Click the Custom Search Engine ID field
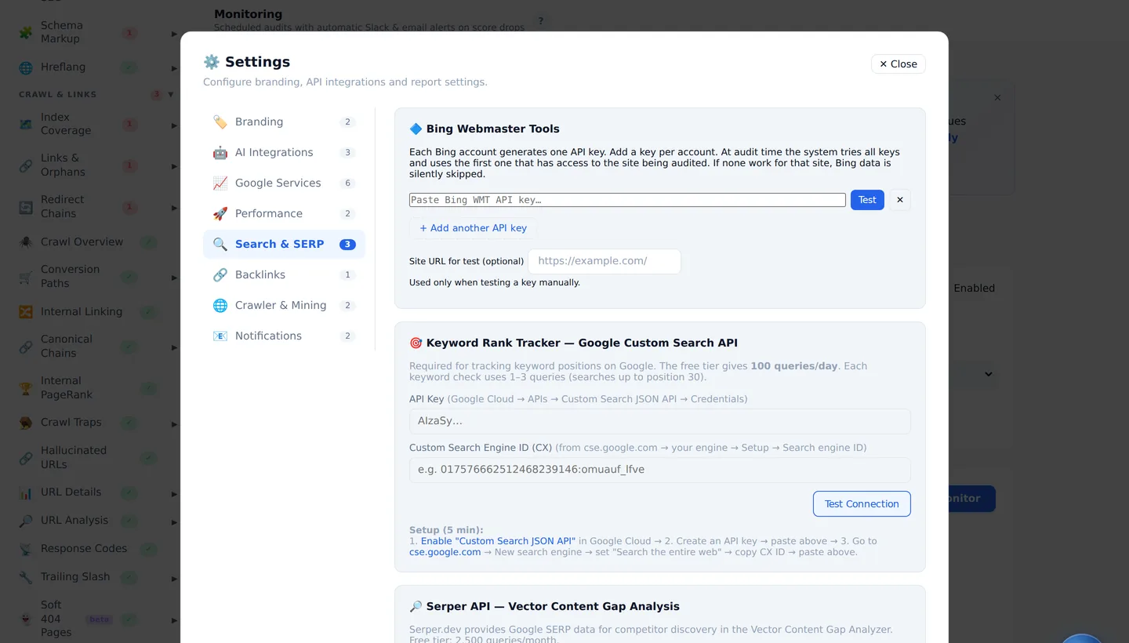 click(x=660, y=470)
